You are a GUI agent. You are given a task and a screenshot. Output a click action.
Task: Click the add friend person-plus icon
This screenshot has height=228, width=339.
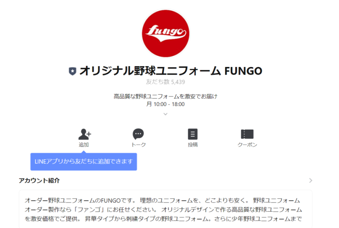[84, 134]
